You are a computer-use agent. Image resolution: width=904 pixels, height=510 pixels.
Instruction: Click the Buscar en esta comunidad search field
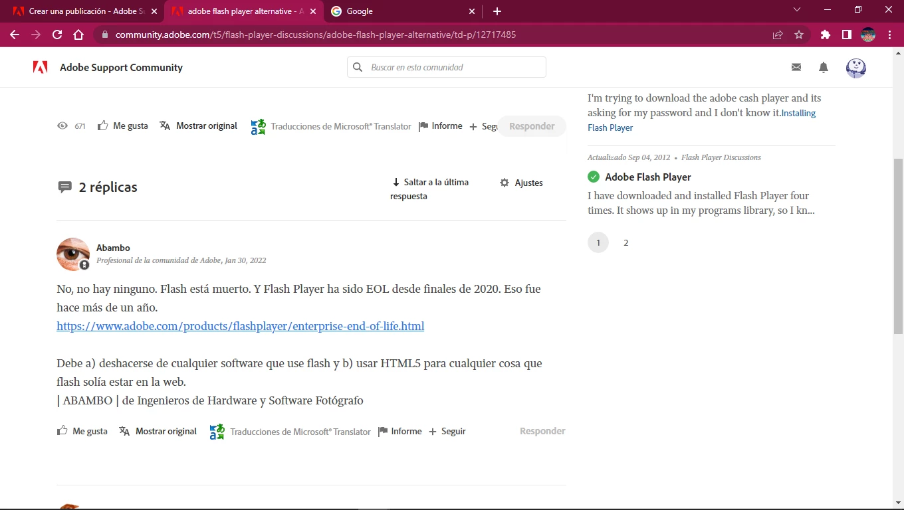447,67
